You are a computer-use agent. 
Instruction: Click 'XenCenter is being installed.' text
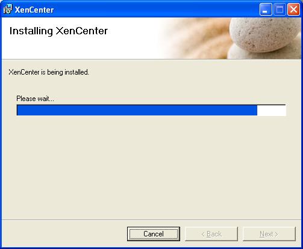(x=49, y=72)
